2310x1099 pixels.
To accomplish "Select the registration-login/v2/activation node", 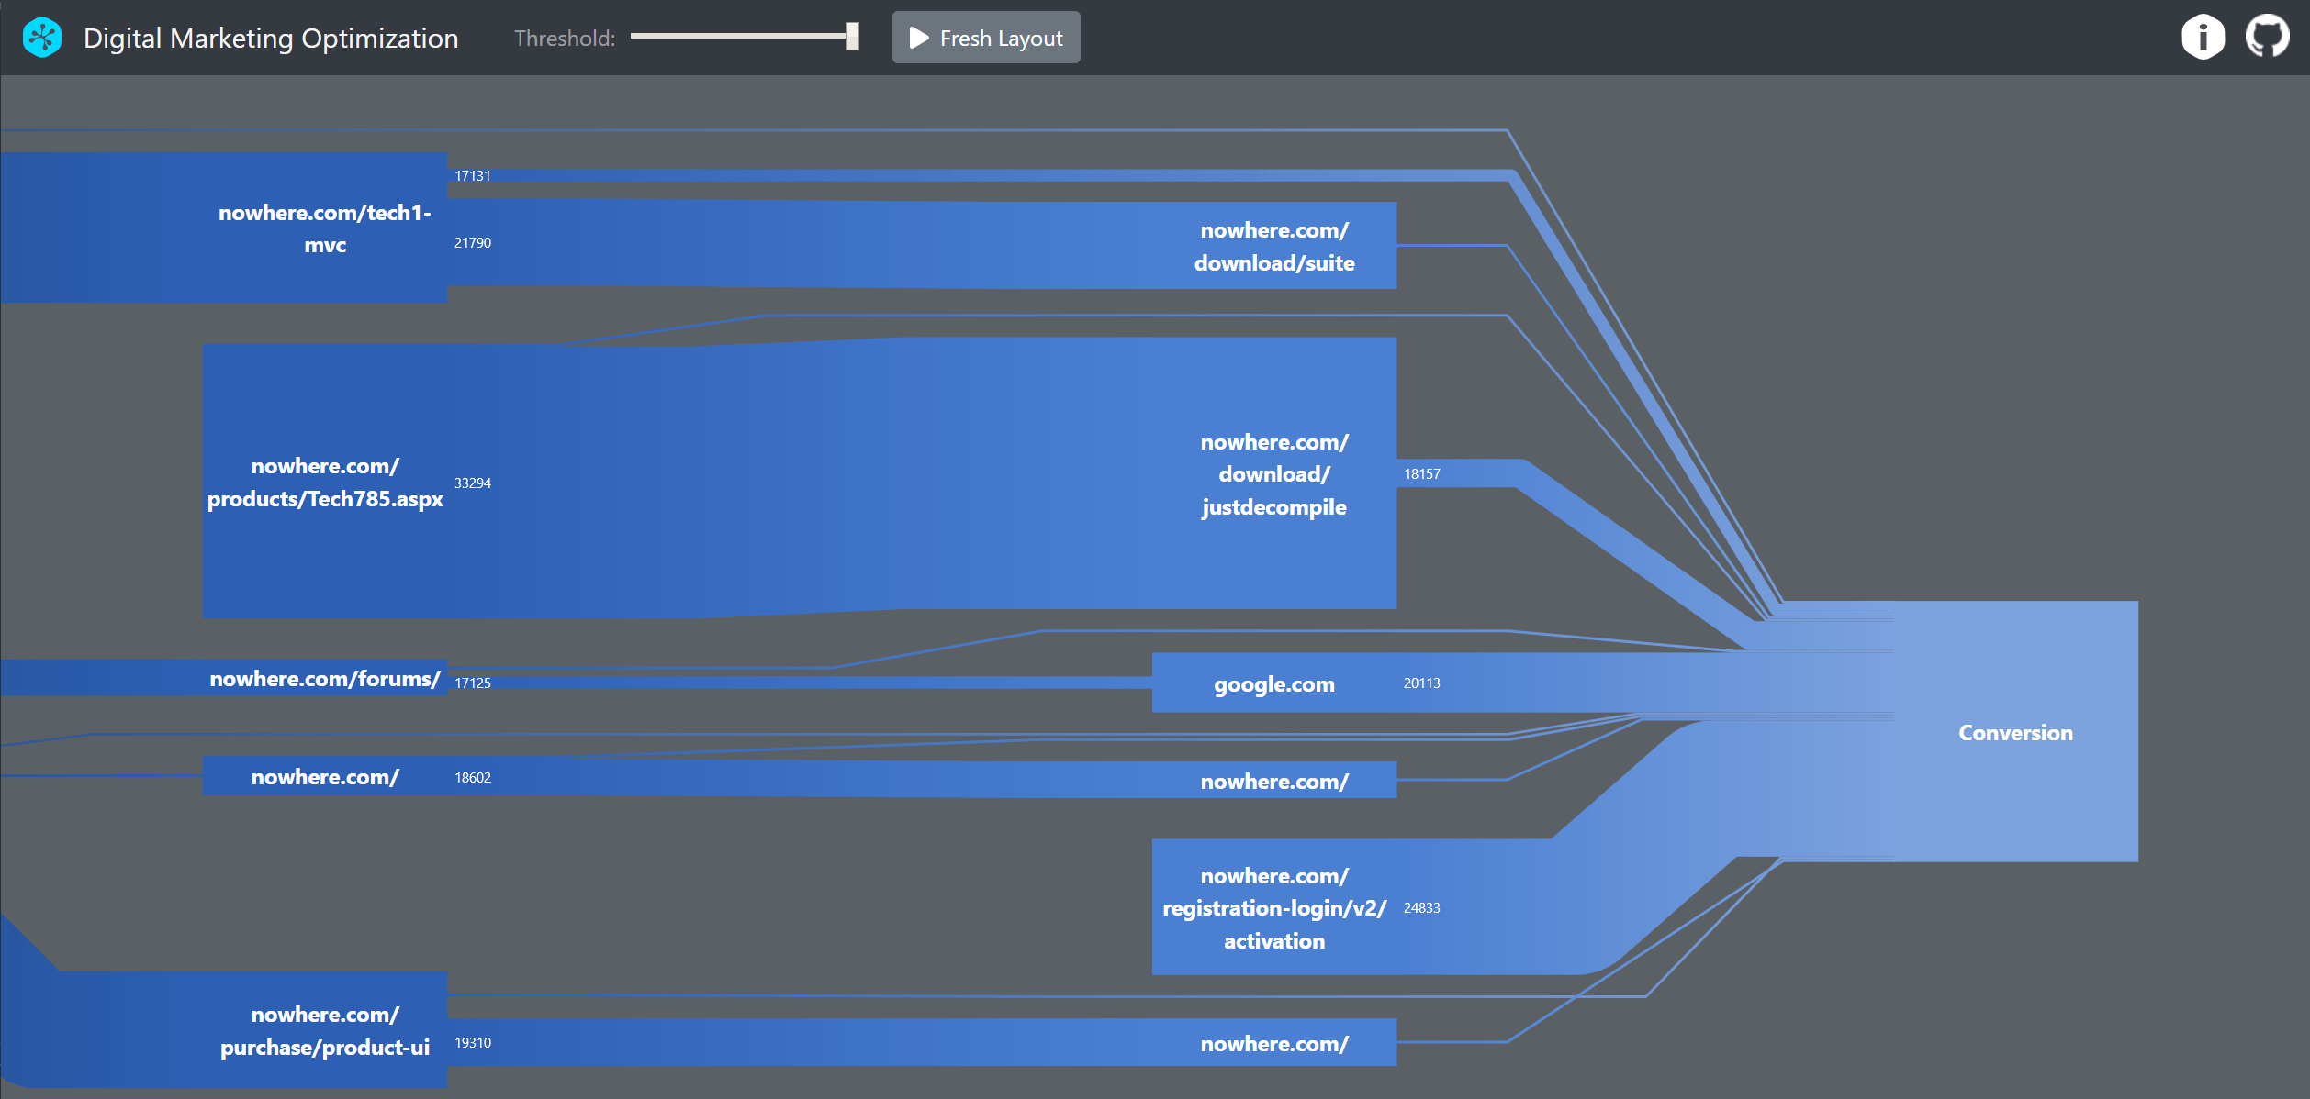I will tap(1273, 907).
